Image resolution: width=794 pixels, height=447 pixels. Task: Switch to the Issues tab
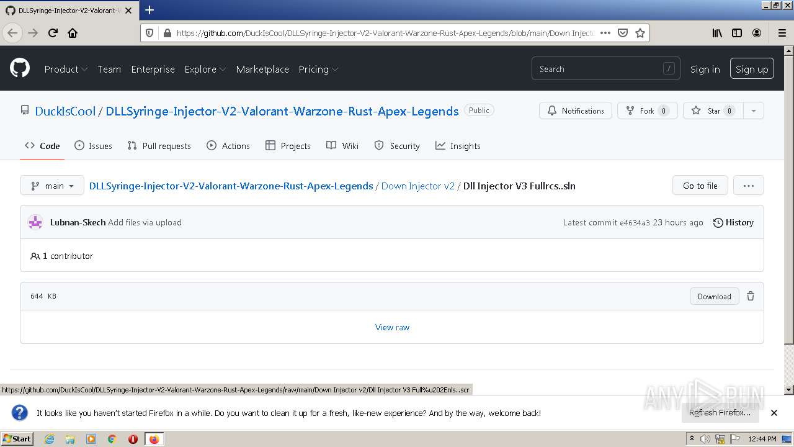coord(93,146)
